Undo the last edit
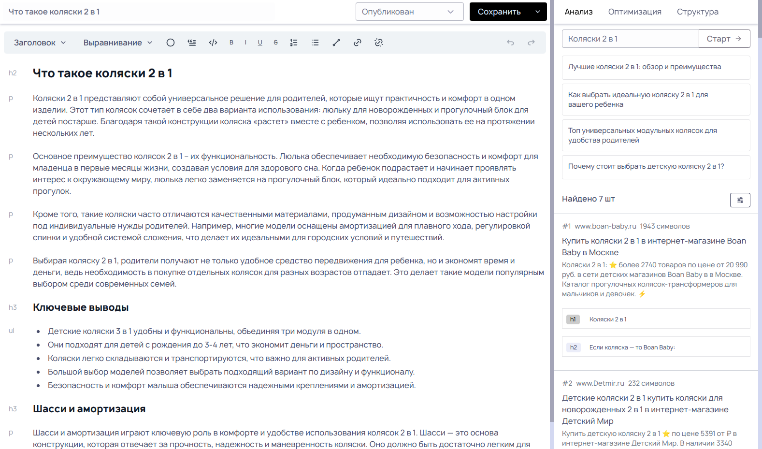This screenshot has width=762, height=449. tap(510, 43)
